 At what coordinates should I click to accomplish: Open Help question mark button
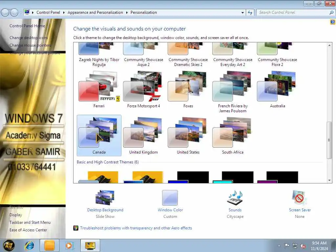tap(333, 22)
